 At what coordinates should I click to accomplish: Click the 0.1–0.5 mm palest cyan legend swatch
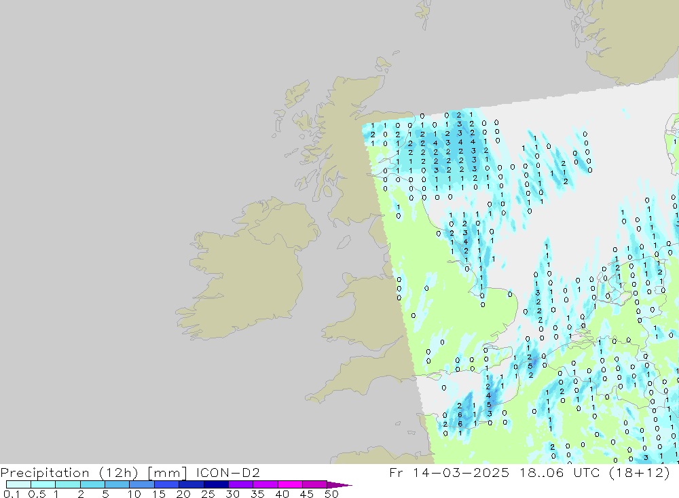(18, 484)
